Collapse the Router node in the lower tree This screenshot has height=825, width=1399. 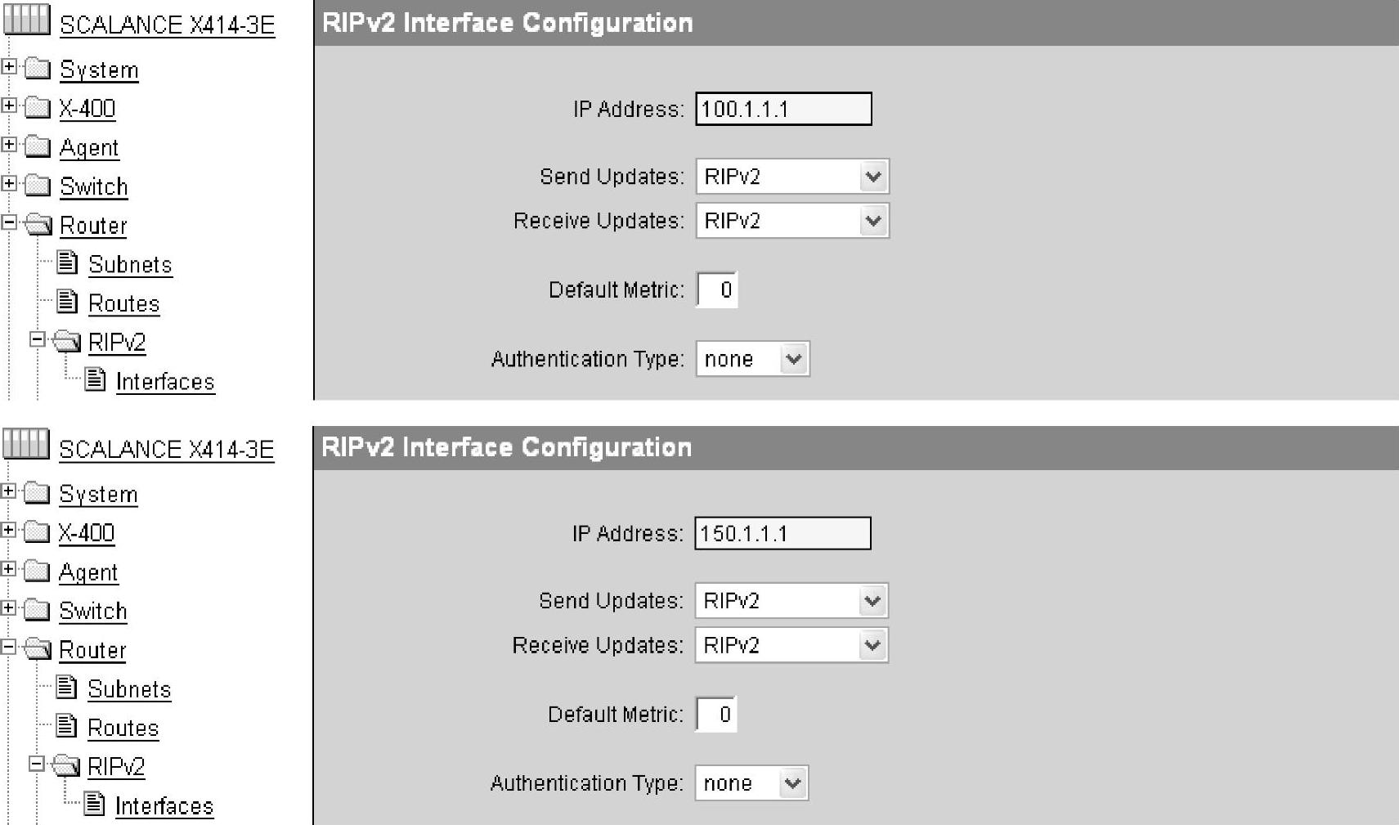(8, 648)
